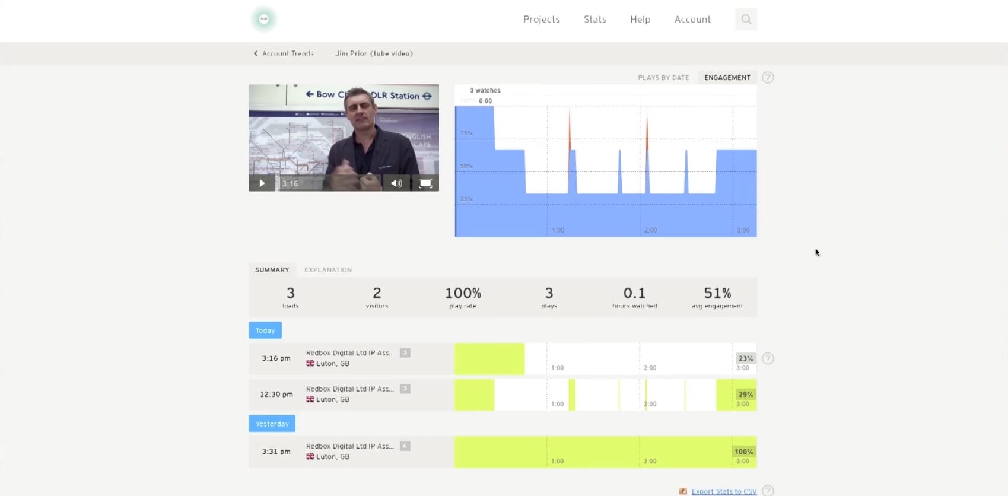This screenshot has width=1008, height=496.
Task: Switch to the PLAYS BY DATE tab
Action: click(663, 78)
